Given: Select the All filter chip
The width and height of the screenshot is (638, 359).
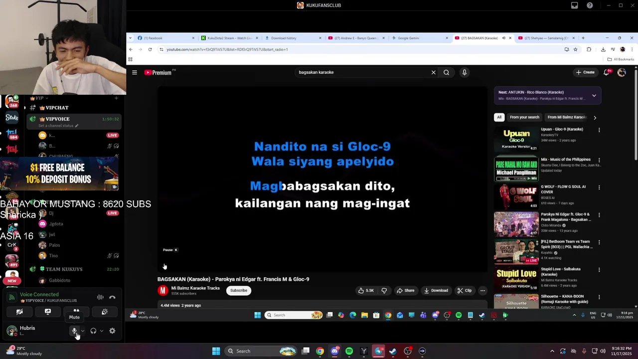Looking at the screenshot, I should tap(499, 117).
